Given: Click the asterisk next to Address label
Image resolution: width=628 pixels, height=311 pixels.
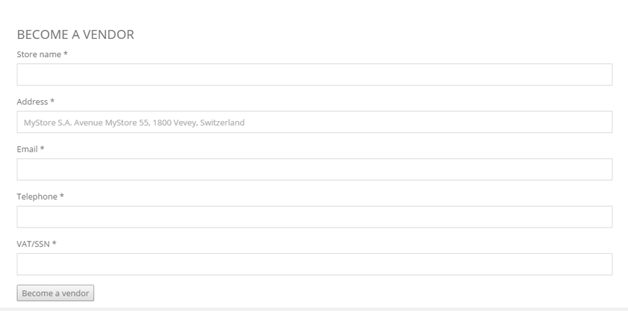Looking at the screenshot, I should pos(52,101).
